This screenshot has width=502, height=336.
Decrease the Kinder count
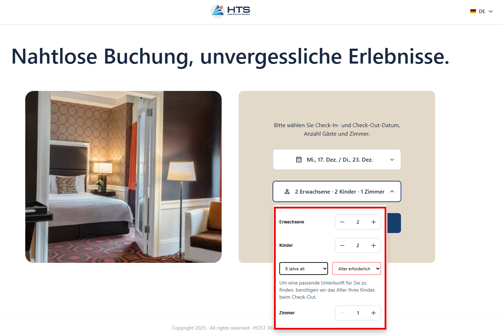pyautogui.click(x=342, y=245)
